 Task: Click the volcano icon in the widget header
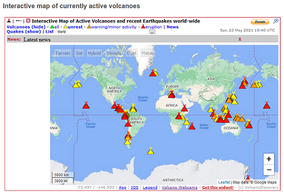point(9,21)
